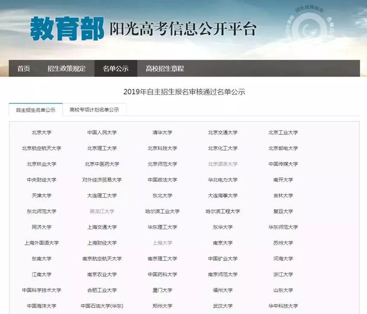367x314 pixels.
Task: Click the 教育部 logo banner text
Action: point(67,29)
